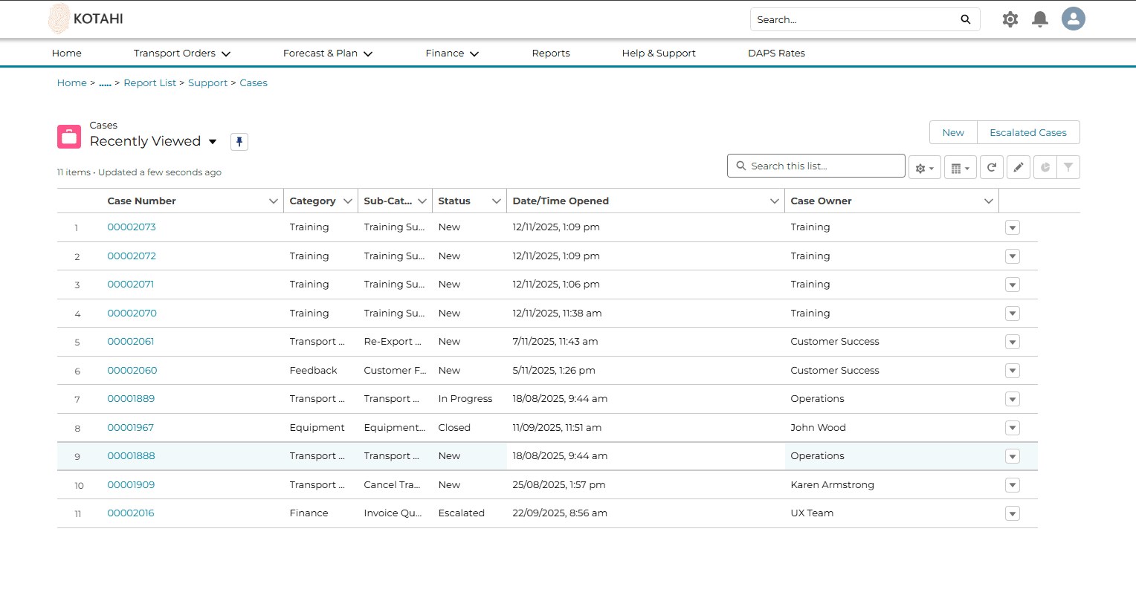Open case 00002073
This screenshot has height=601, width=1136.
tap(132, 227)
